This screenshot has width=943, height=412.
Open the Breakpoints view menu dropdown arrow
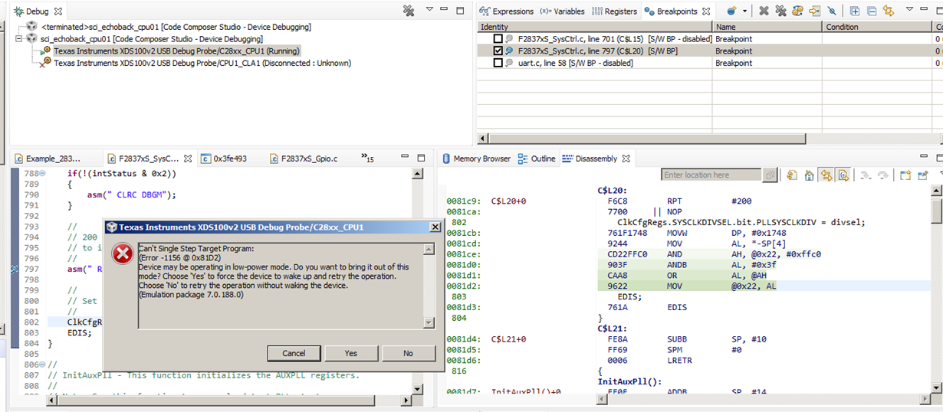(909, 10)
